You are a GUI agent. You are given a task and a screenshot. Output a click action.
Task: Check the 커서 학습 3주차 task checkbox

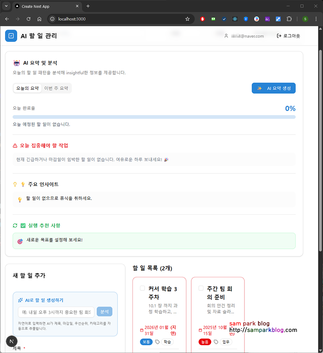point(142,288)
